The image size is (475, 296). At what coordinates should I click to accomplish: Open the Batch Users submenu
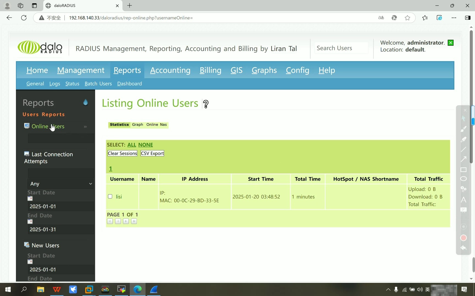coord(98,84)
